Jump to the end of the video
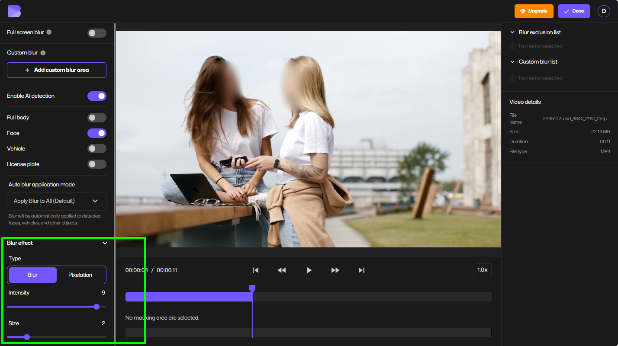Image resolution: width=618 pixels, height=346 pixels. [361, 270]
